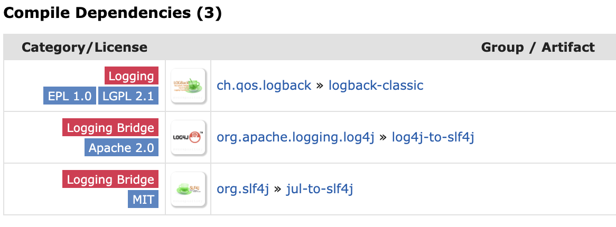Open Logging Bridge tag in log4j row

tap(110, 127)
